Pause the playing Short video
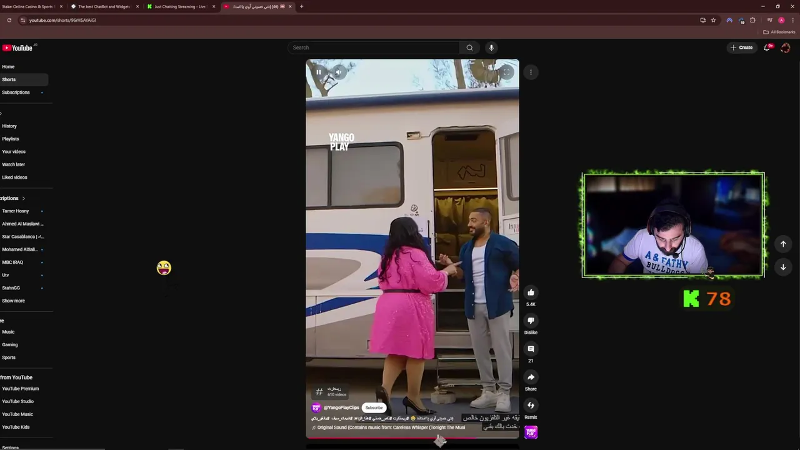The image size is (800, 450). click(319, 72)
